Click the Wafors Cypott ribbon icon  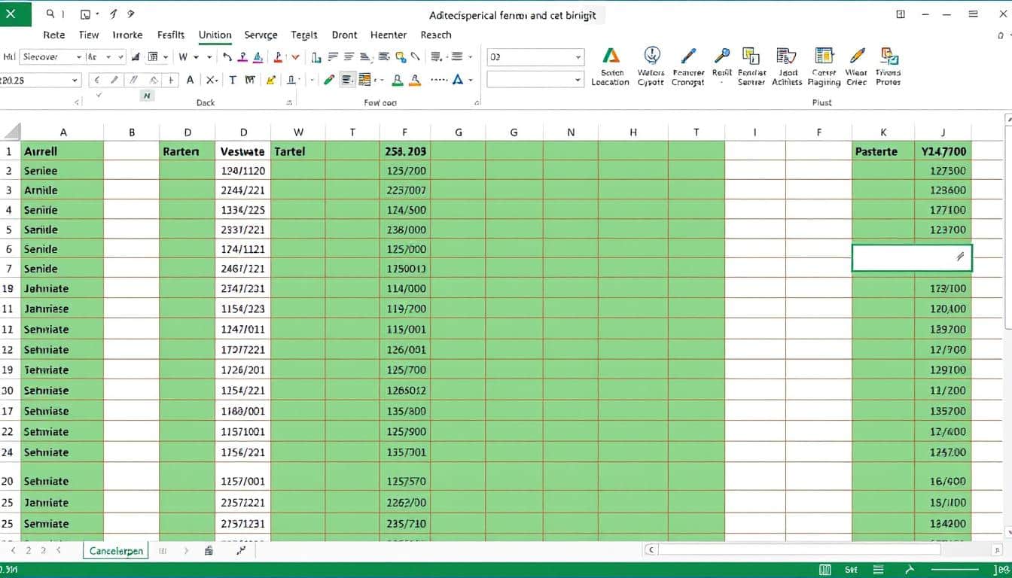click(x=652, y=55)
